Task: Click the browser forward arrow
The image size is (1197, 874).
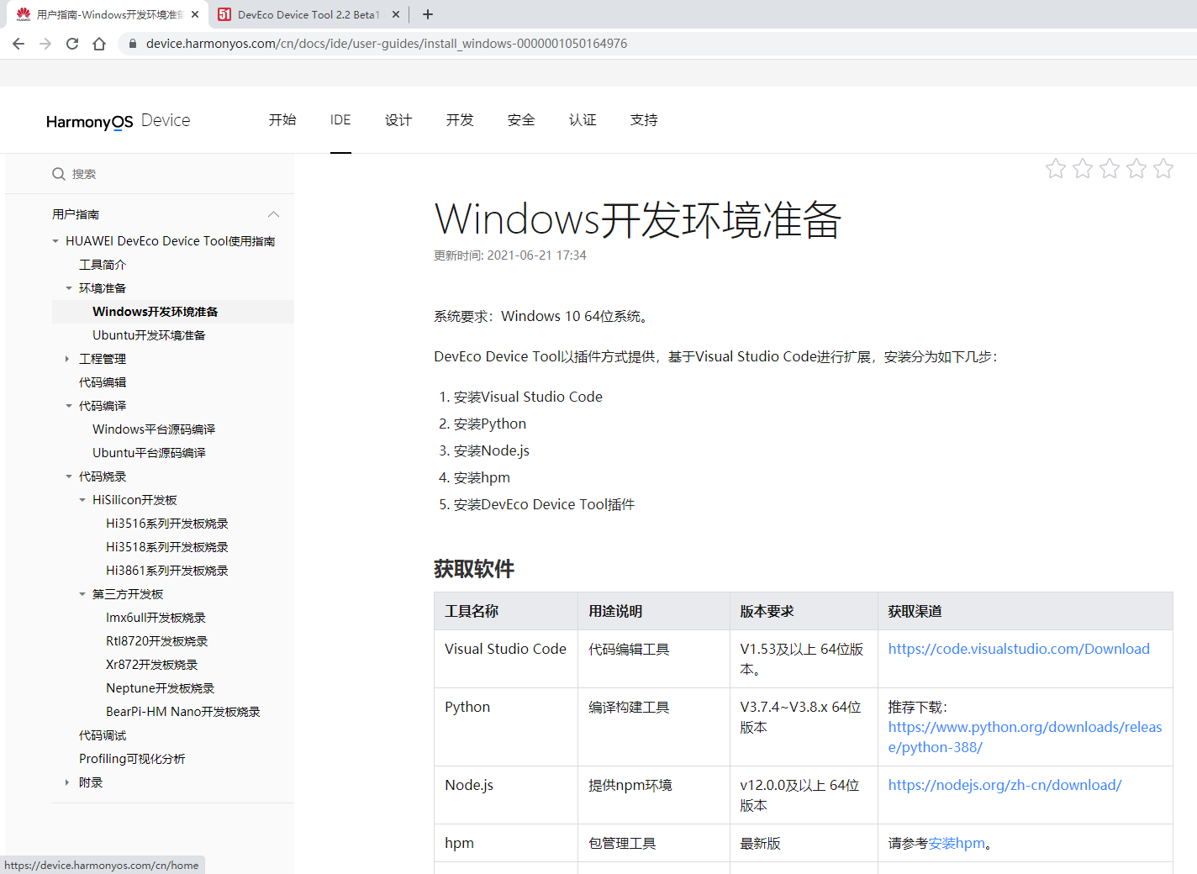Action: point(45,44)
